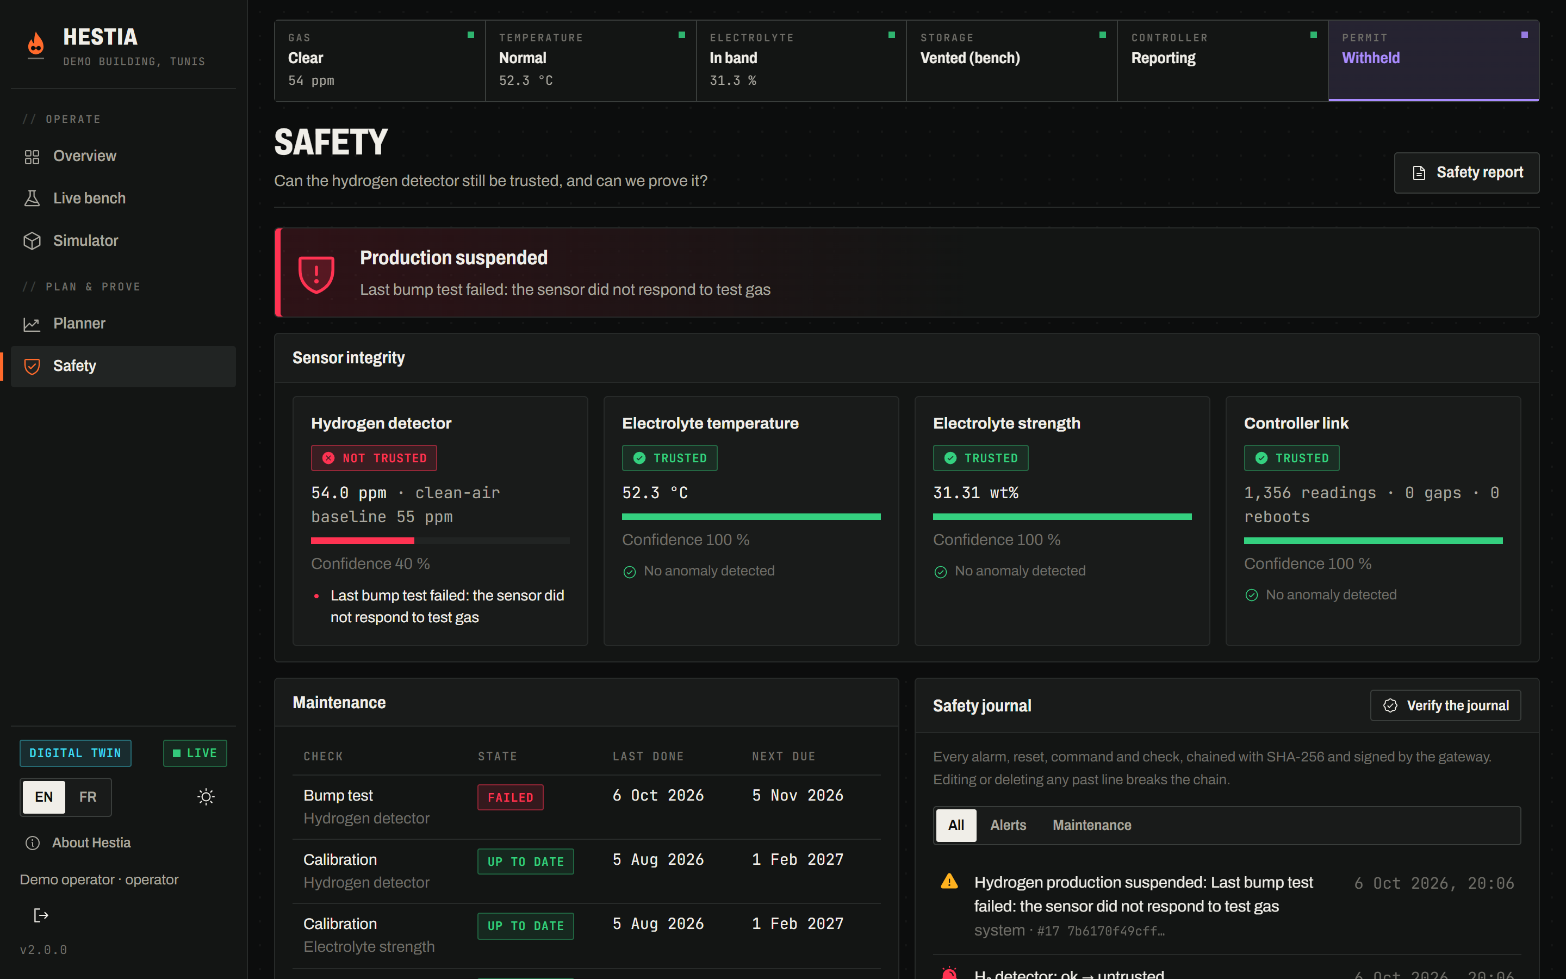
Task: Switch language to EN
Action: pos(44,797)
